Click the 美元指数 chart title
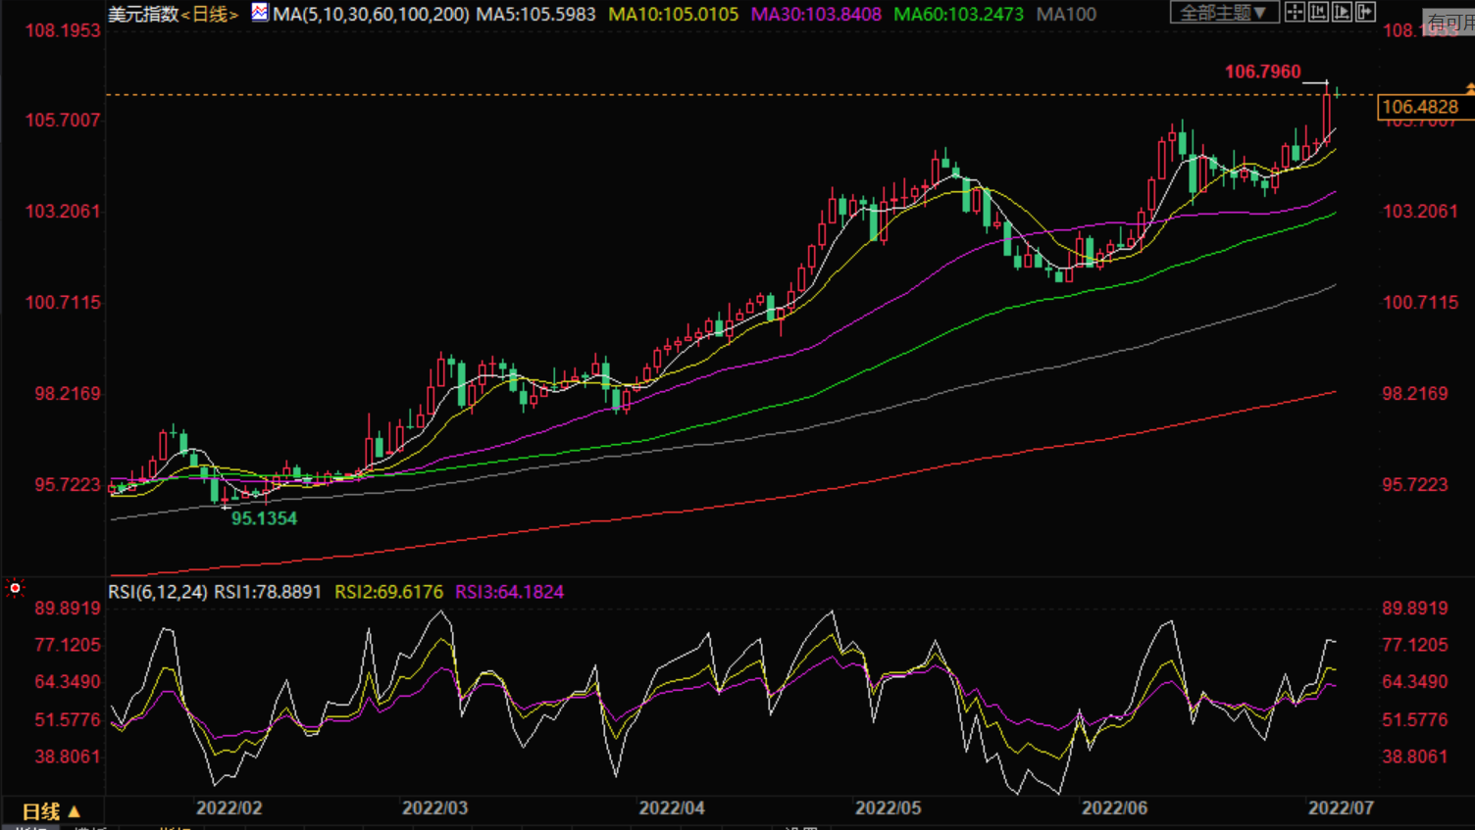Image resolution: width=1475 pixels, height=830 pixels. click(x=143, y=15)
